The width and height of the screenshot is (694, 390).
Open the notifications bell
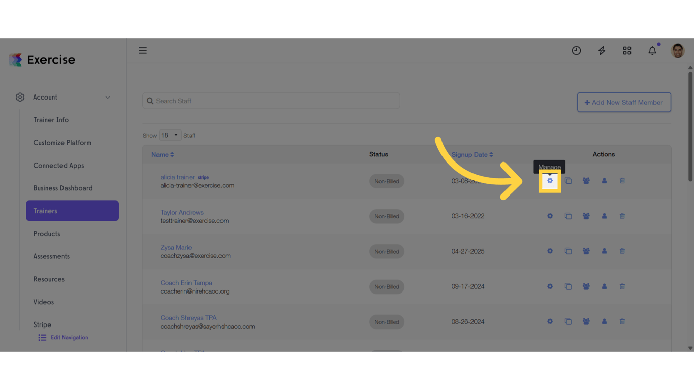tap(652, 50)
